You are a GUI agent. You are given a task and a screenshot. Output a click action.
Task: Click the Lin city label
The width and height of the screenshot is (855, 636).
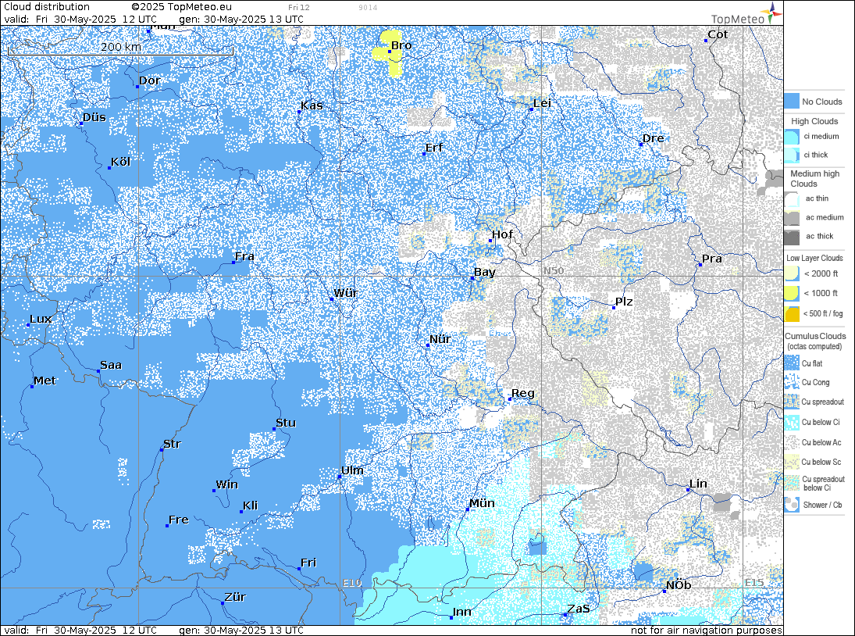(699, 484)
